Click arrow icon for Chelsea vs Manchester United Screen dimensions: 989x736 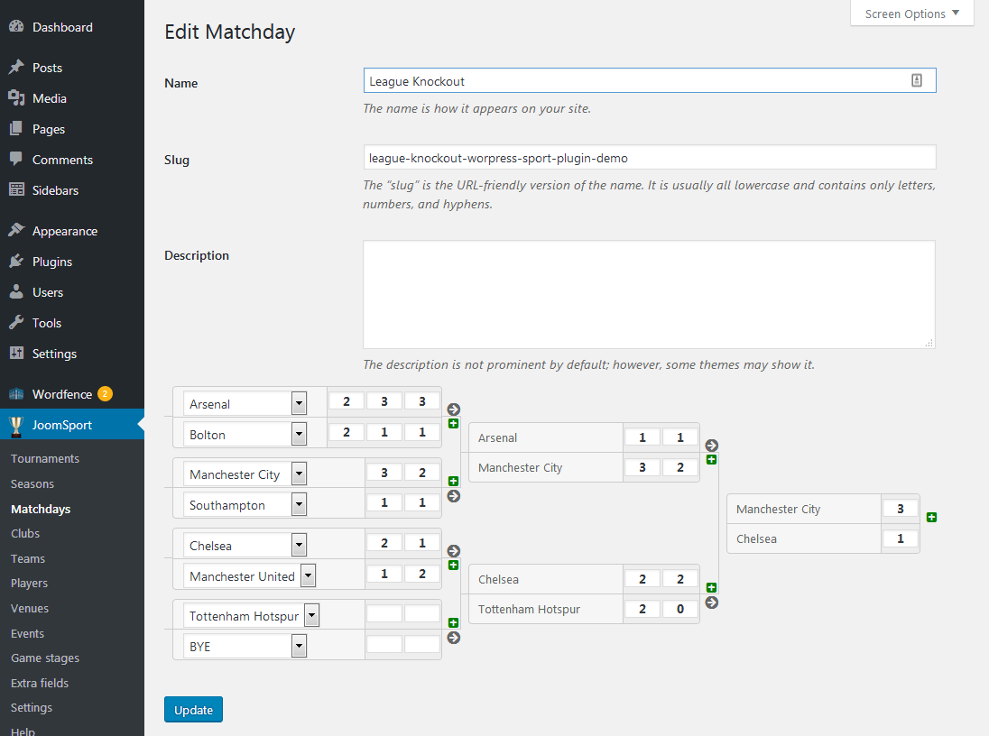(x=454, y=550)
